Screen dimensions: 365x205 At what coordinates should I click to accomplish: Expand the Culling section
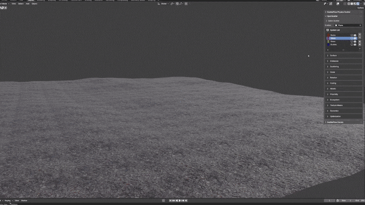344,83
